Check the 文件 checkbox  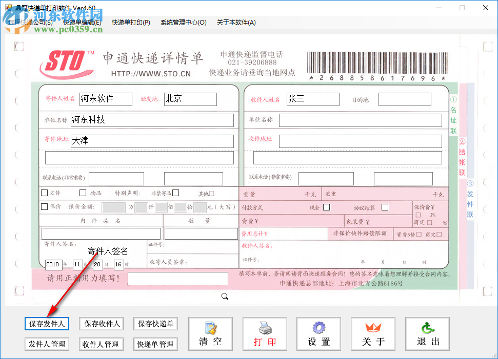(x=44, y=193)
